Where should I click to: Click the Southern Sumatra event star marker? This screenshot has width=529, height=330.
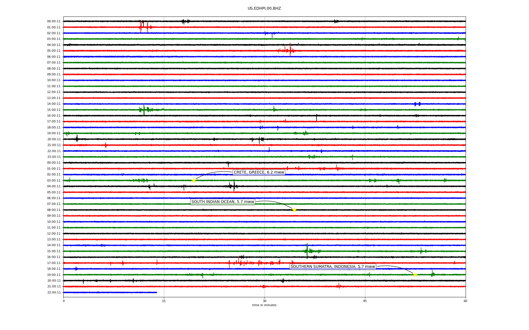pyautogui.click(x=415, y=275)
